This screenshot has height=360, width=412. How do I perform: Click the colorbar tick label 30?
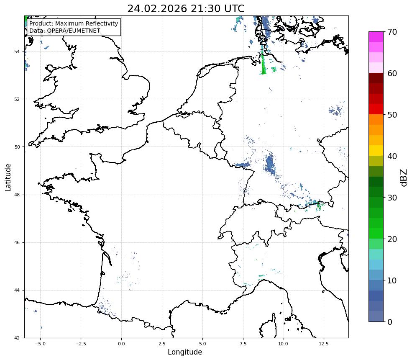[392, 198]
